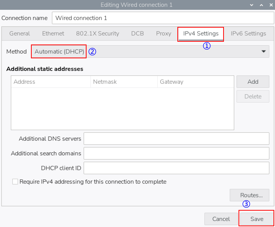Switch to the General tab
The width and height of the screenshot is (275, 227).
click(x=20, y=34)
